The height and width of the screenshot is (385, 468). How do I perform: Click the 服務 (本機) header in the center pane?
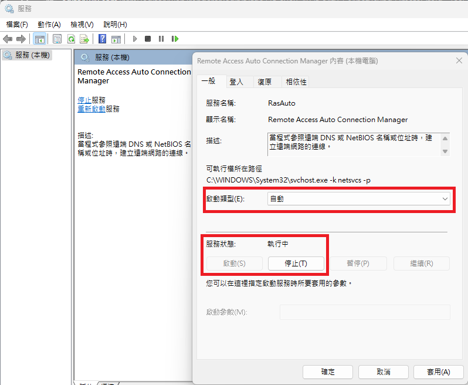tap(112, 58)
